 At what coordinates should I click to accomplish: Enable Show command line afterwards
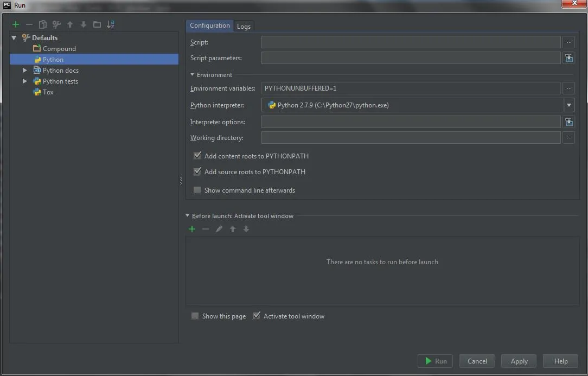[x=197, y=190]
